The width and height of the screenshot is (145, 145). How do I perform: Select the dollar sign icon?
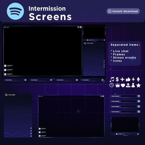(x=117, y=79)
